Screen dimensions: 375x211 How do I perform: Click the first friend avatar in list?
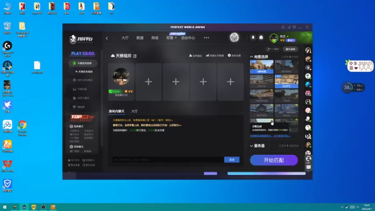(x=308, y=50)
